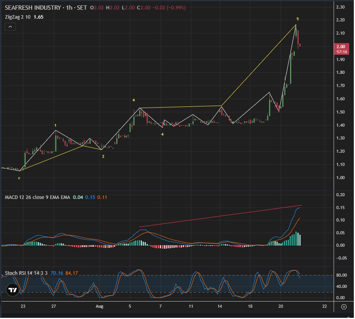Click the ZigZag value 1.65
The width and height of the screenshot is (355, 319).
[39, 17]
